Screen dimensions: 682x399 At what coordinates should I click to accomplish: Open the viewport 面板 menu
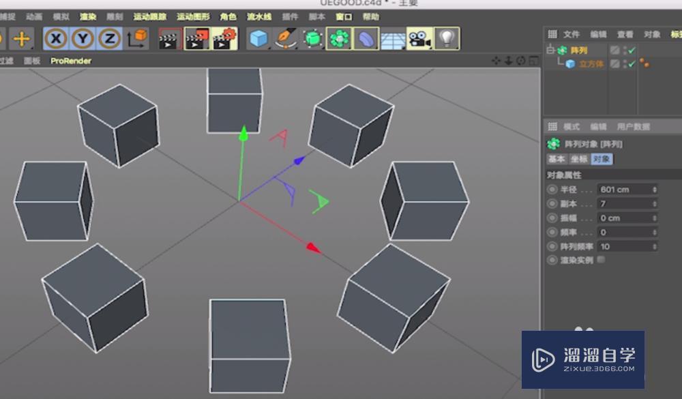point(32,61)
